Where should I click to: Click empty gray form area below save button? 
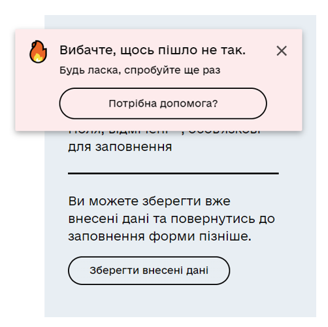point(180,301)
